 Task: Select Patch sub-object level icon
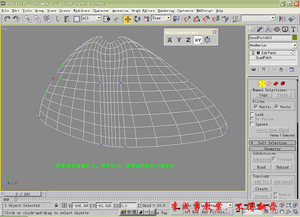[x=276, y=83]
